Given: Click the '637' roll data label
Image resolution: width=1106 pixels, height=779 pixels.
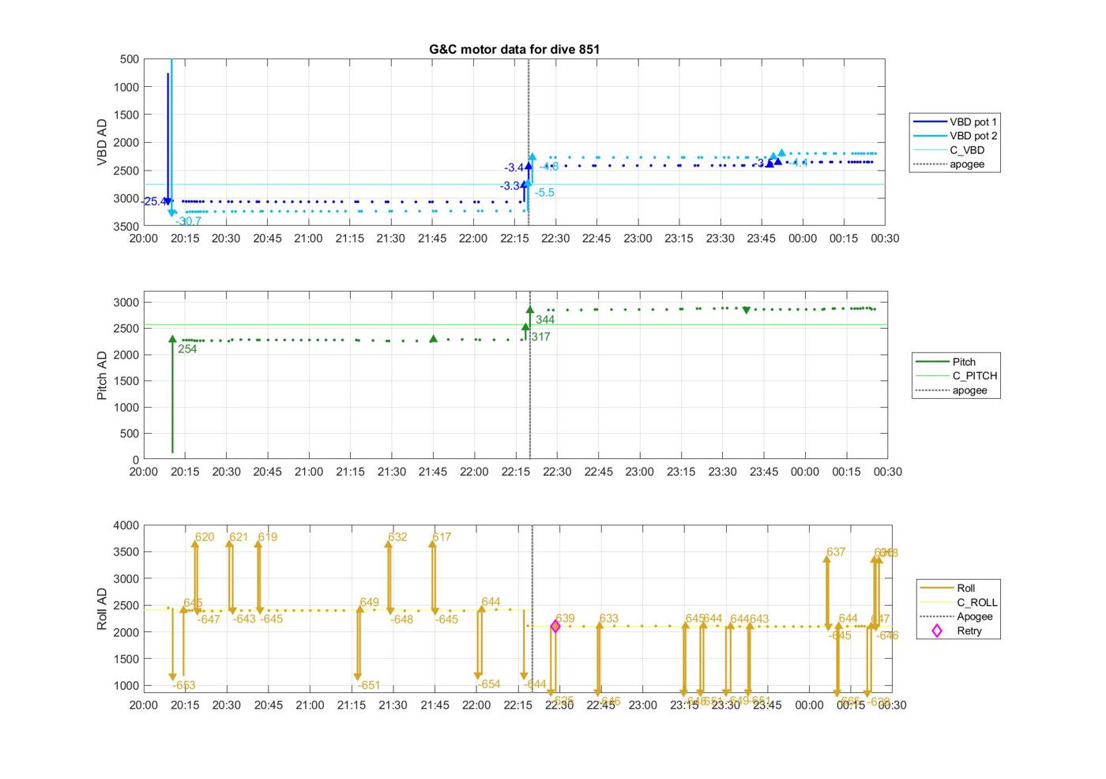Looking at the screenshot, I should [836, 552].
